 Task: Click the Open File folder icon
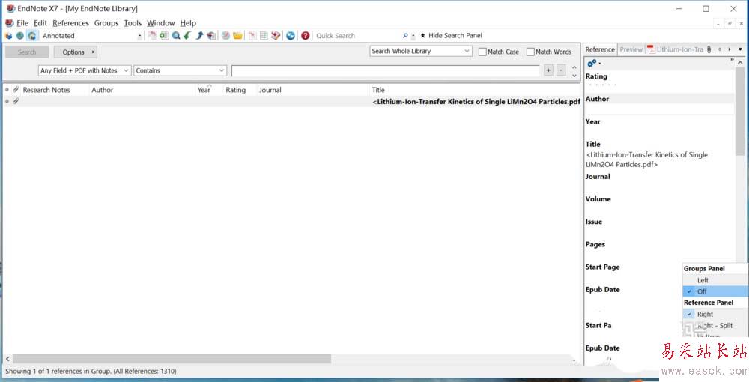[x=237, y=36]
